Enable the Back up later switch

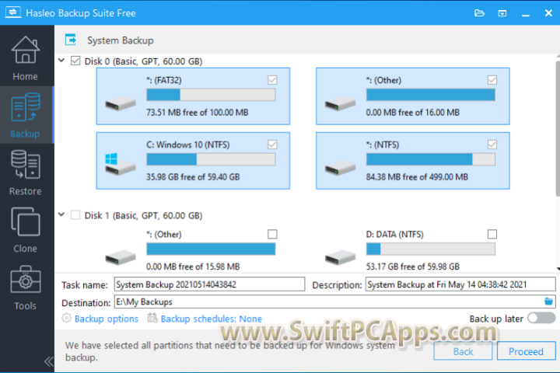[541, 318]
